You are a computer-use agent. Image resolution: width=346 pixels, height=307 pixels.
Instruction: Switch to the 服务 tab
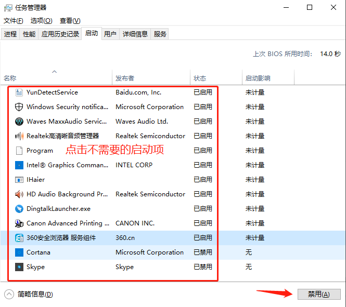[x=160, y=34]
